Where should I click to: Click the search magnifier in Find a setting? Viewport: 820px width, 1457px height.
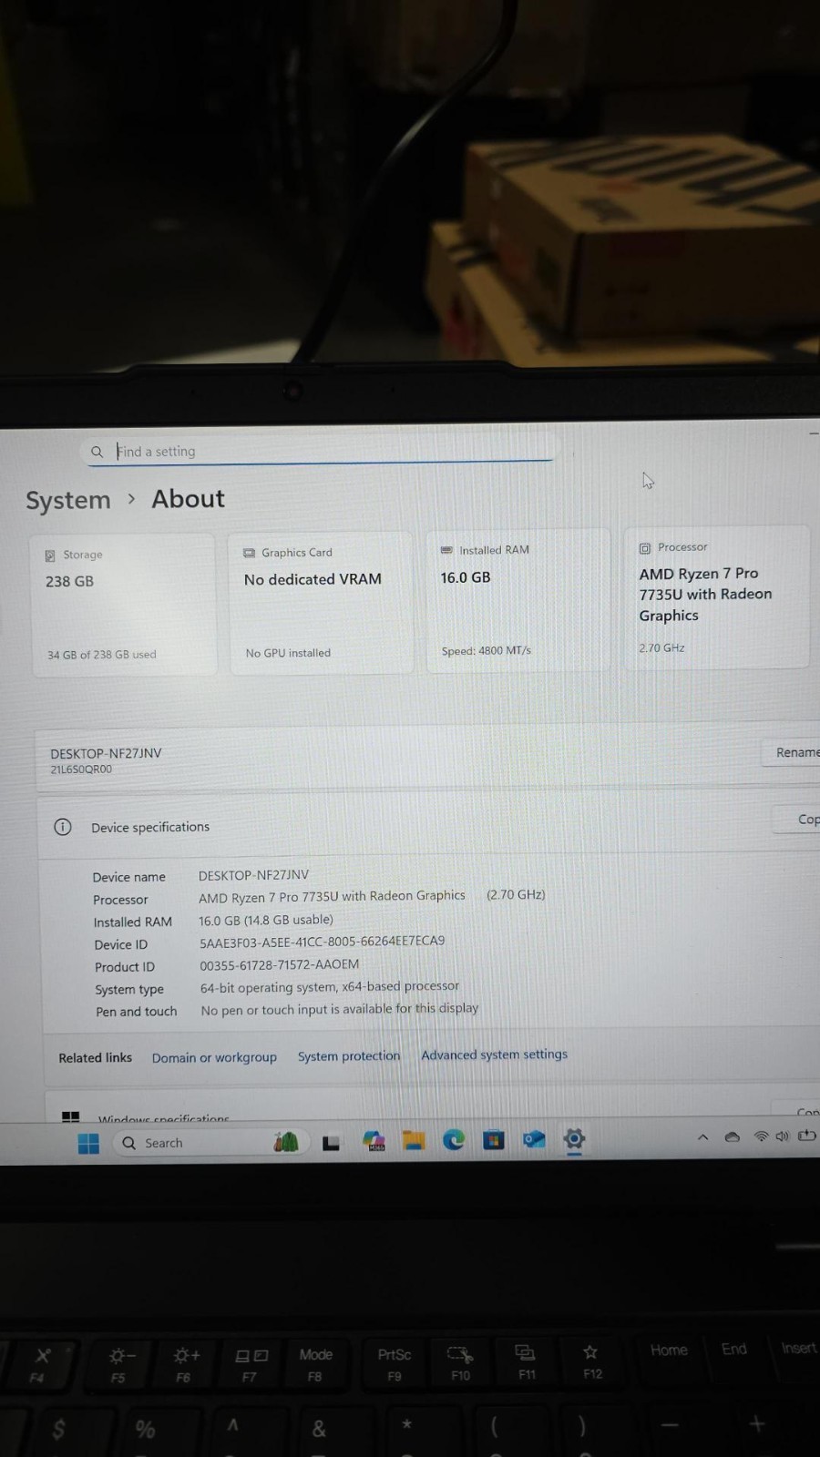(x=97, y=452)
